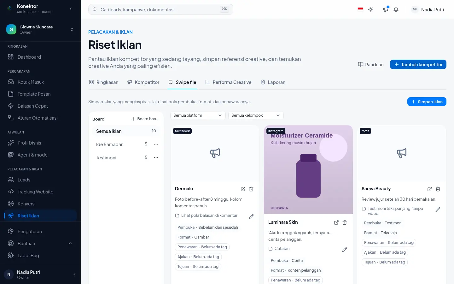This screenshot has height=284, width=454.
Task: Switch to the Kompetitor tab
Action: (x=143, y=82)
